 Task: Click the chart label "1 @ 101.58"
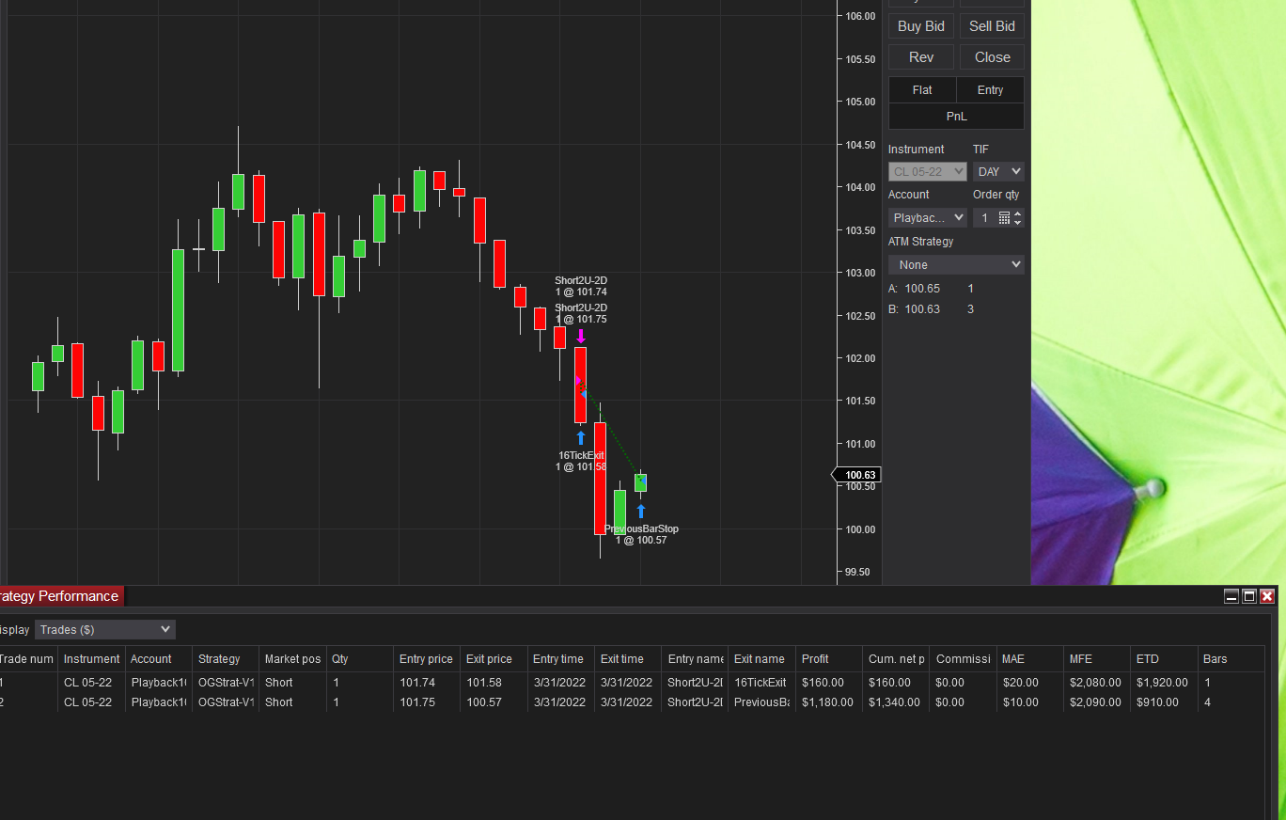point(581,466)
